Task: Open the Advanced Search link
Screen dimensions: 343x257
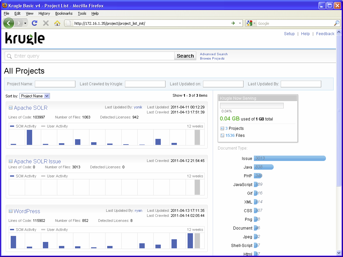Action: click(x=214, y=54)
